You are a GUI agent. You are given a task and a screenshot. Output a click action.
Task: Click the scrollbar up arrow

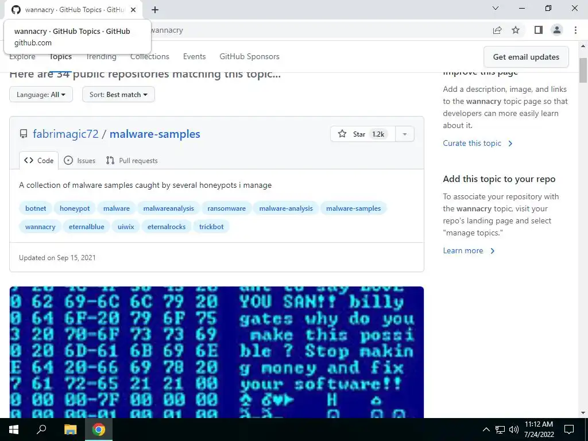coord(583,46)
